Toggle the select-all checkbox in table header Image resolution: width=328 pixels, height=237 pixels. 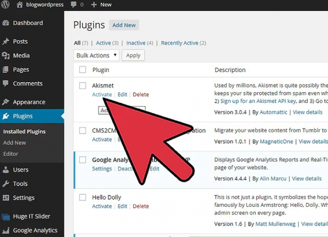(82, 70)
